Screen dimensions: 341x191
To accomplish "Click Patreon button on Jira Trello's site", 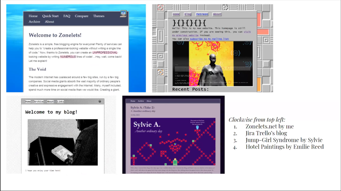I will (202, 14).
